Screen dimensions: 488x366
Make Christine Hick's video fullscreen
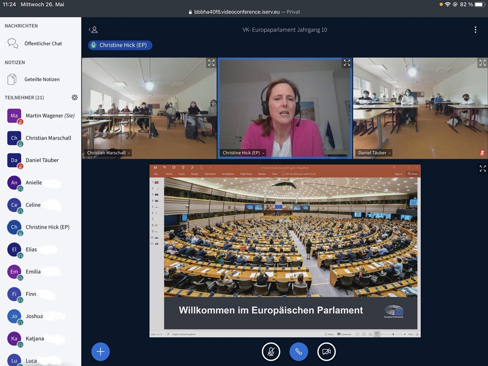click(x=346, y=63)
